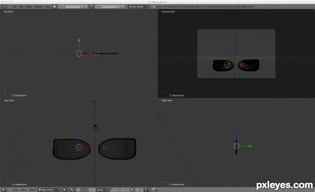Select the camera object in Front Ortho
The image size is (315, 192).
[95, 127]
